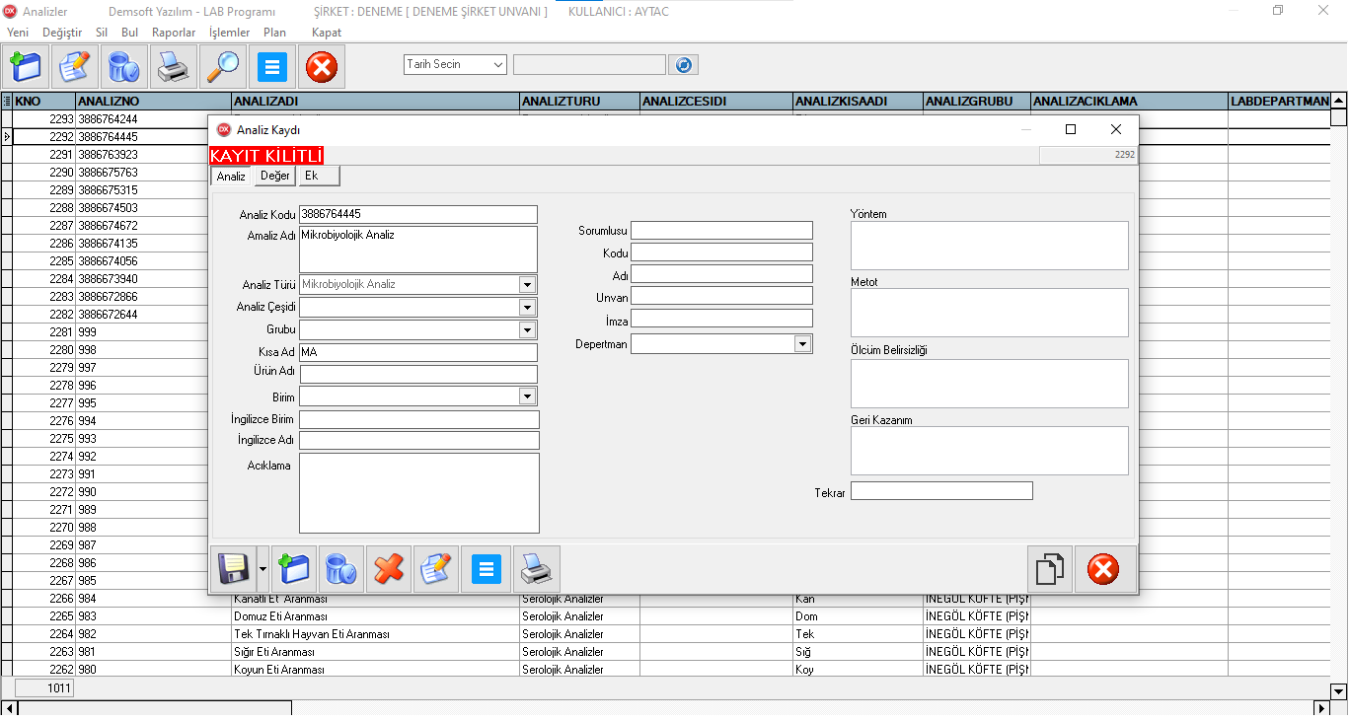
Task: Click the blue list icon in main toolbar
Action: point(272,67)
